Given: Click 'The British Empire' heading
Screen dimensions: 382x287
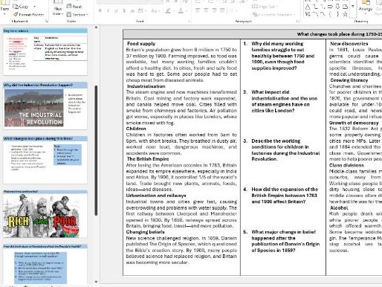Looking at the screenshot, I should click(x=148, y=159).
